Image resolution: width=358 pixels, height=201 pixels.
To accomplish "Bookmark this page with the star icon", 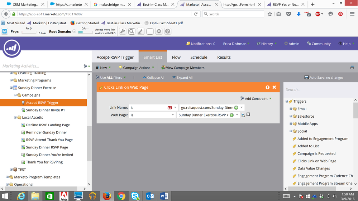I will pyautogui.click(x=270, y=14).
